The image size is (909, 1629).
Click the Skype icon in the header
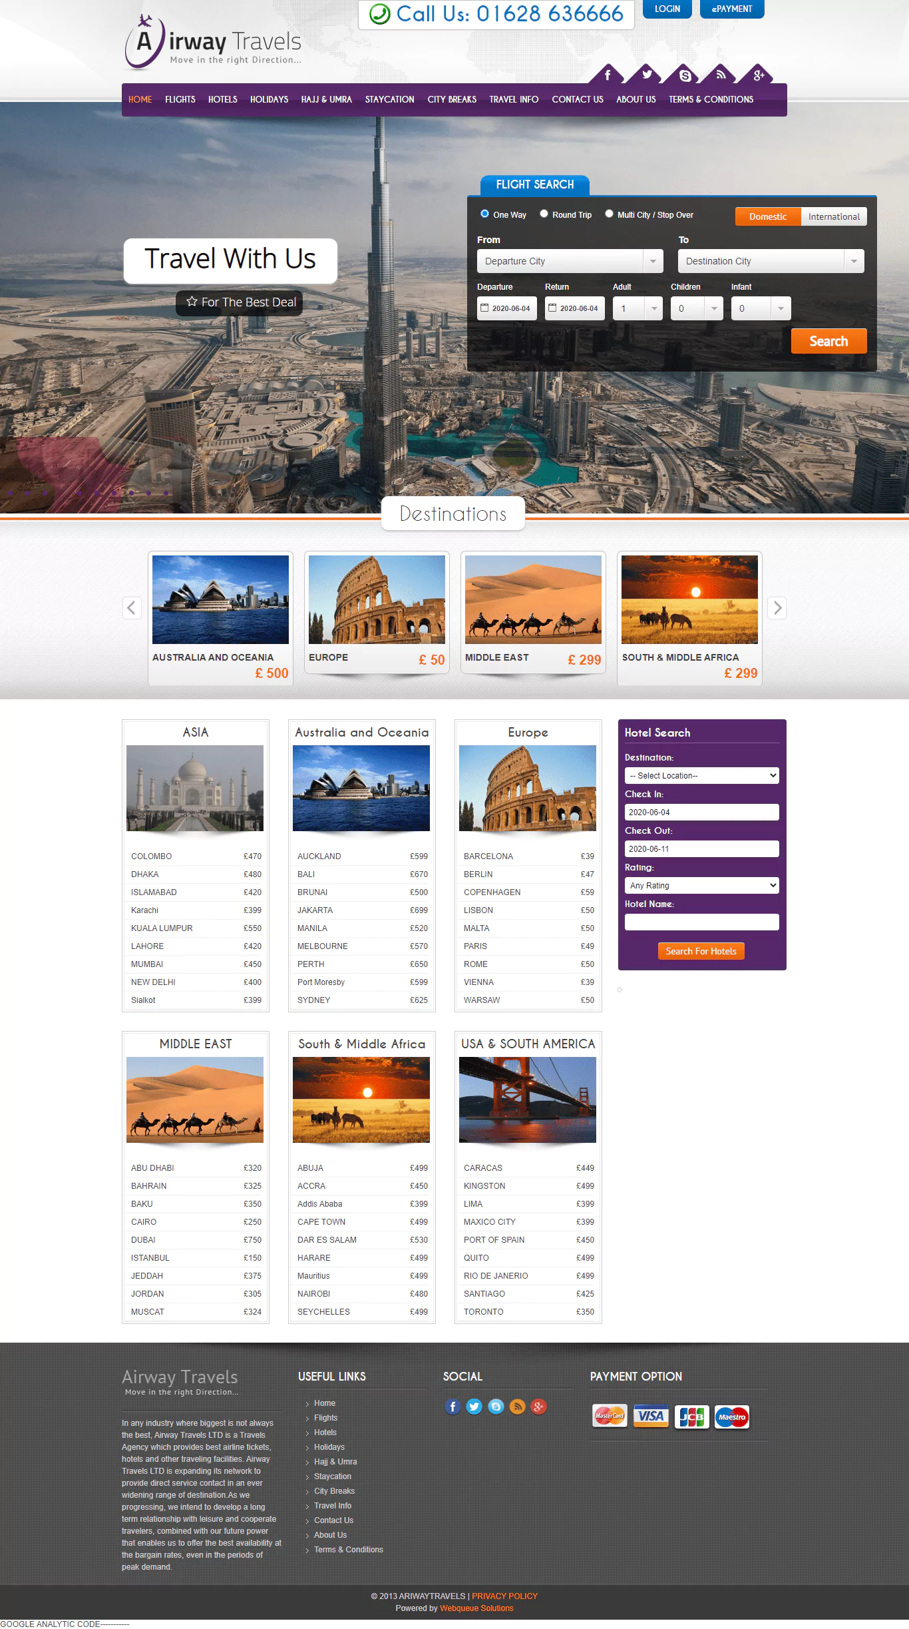click(685, 75)
